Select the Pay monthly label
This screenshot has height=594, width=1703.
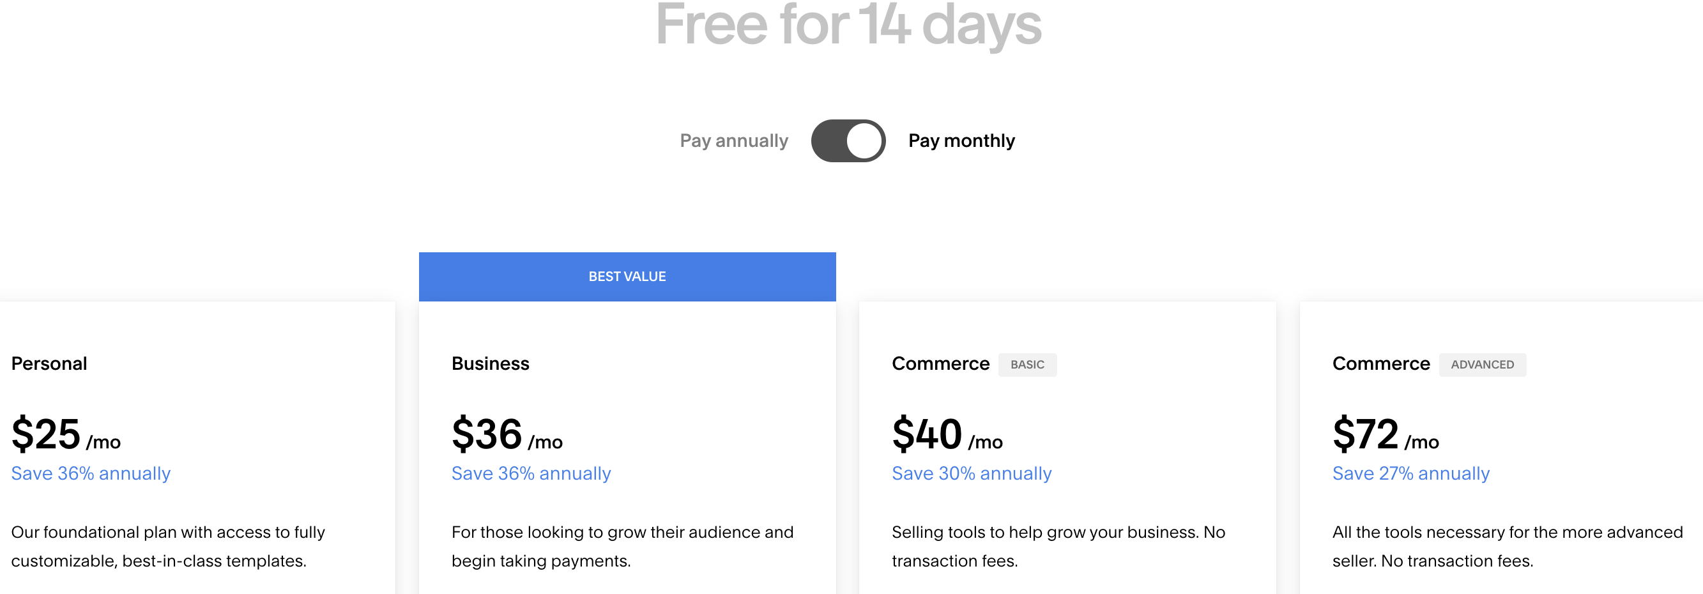(x=961, y=141)
